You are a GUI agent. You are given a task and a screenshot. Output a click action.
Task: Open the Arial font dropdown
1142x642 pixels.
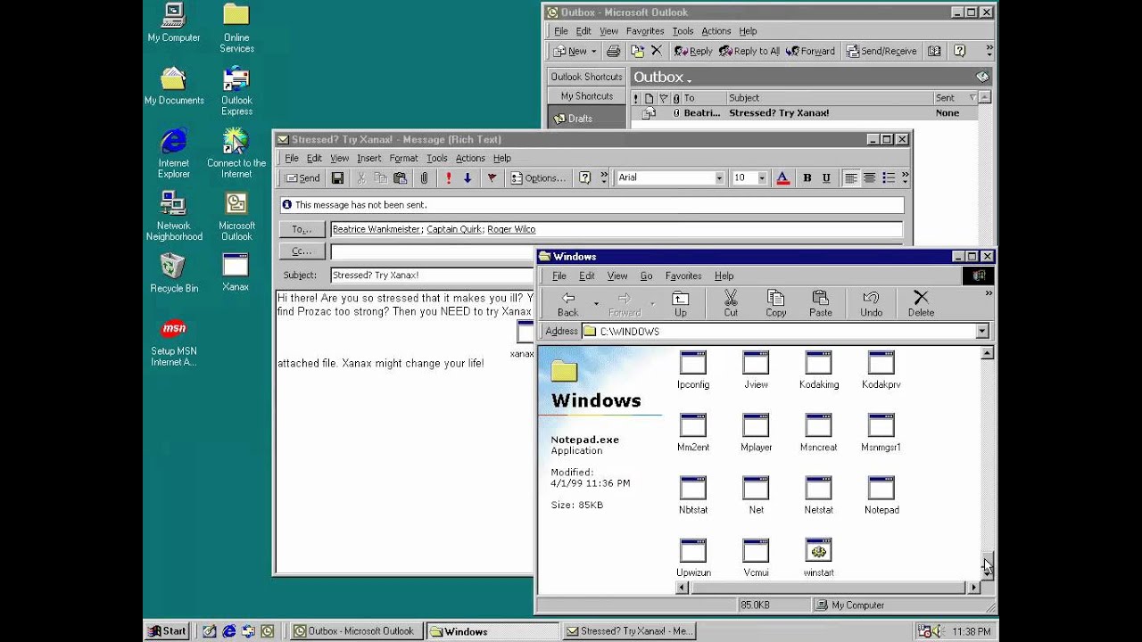pos(719,178)
